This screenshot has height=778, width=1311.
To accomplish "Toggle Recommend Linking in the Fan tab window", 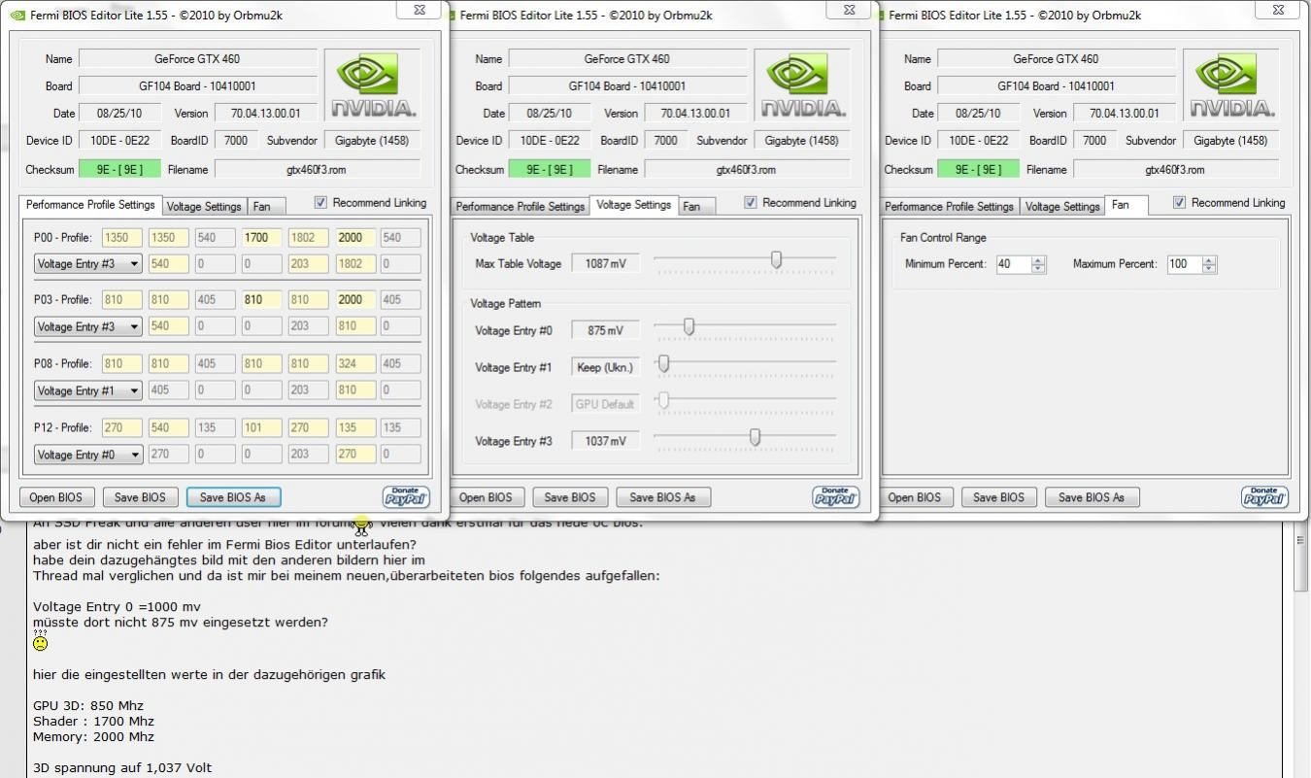I will [1180, 203].
